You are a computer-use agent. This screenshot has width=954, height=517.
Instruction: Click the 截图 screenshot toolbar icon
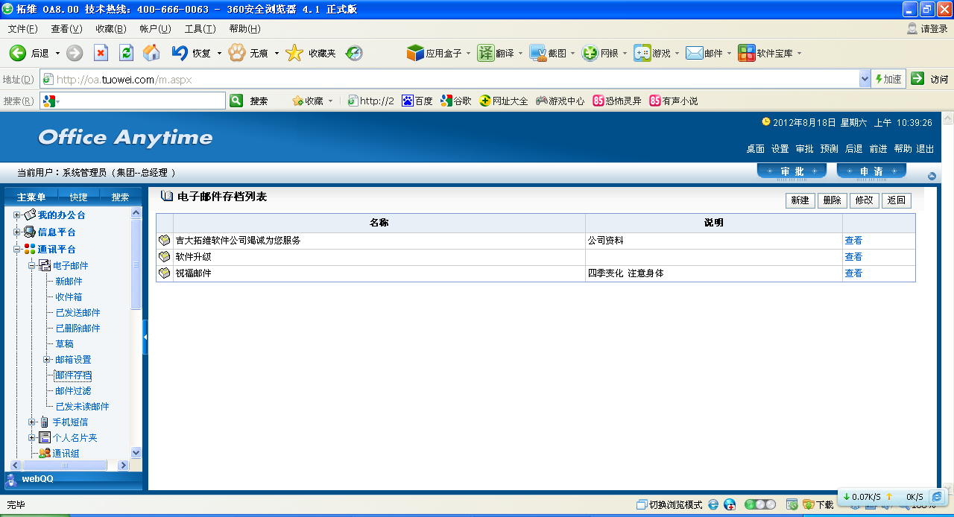pos(538,53)
